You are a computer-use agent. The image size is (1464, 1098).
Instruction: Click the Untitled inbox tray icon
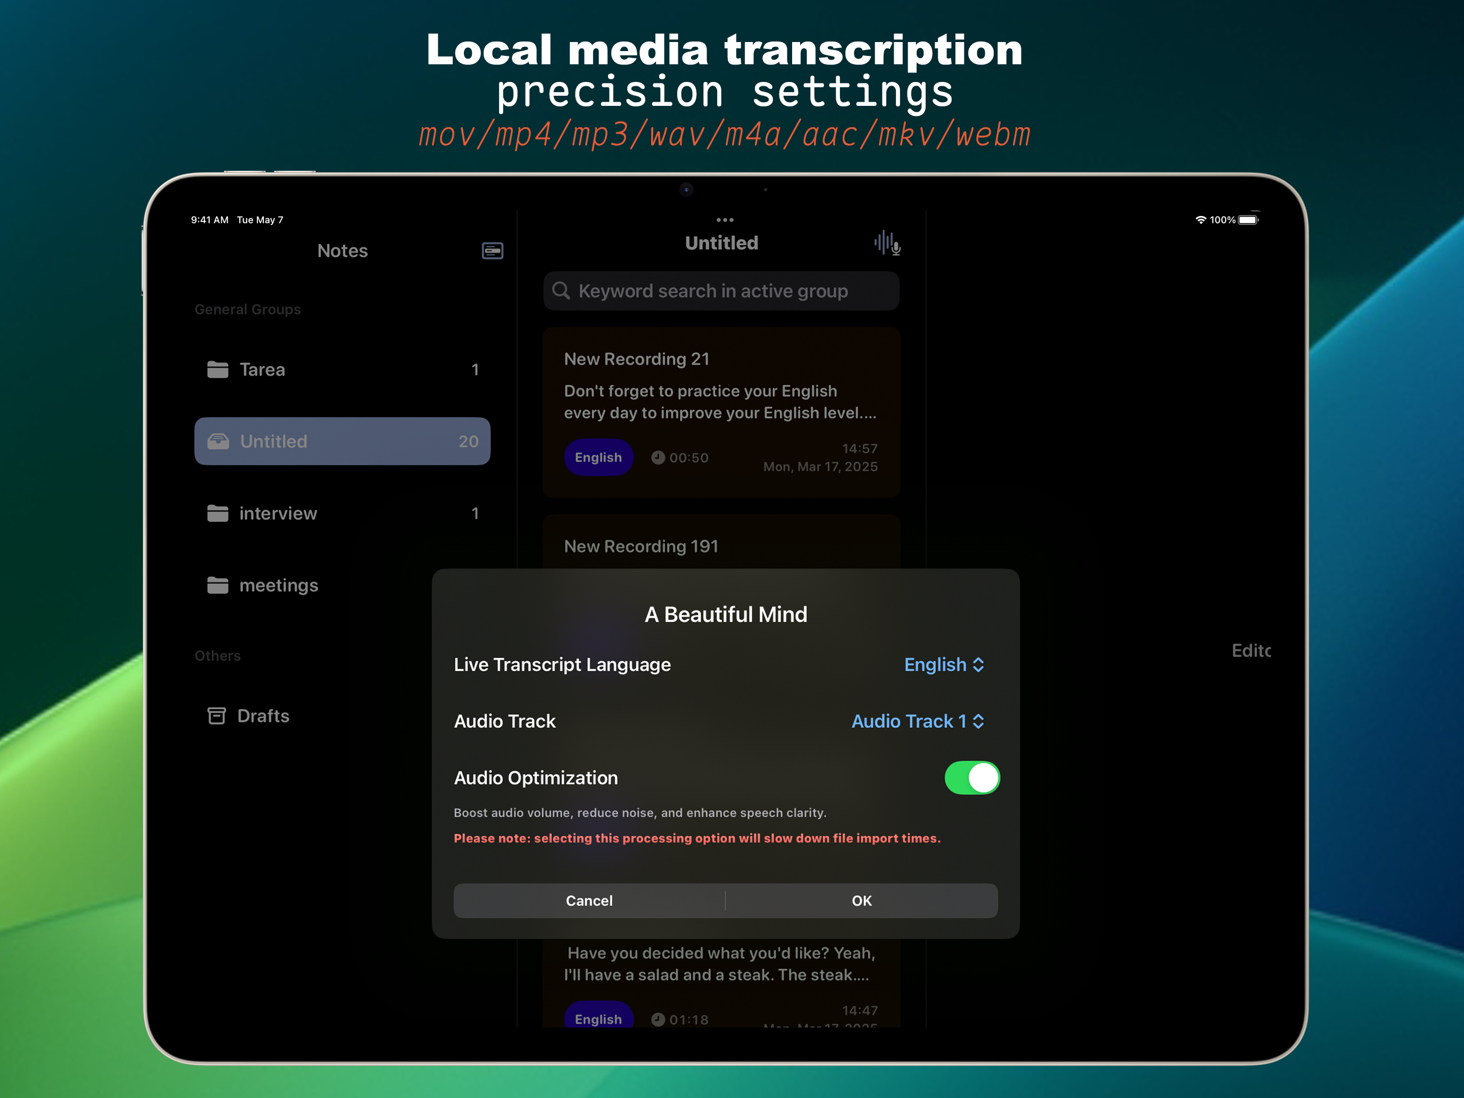[x=218, y=442]
